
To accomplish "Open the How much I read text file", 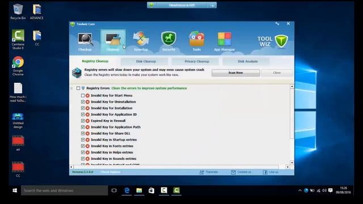I will tap(18, 92).
